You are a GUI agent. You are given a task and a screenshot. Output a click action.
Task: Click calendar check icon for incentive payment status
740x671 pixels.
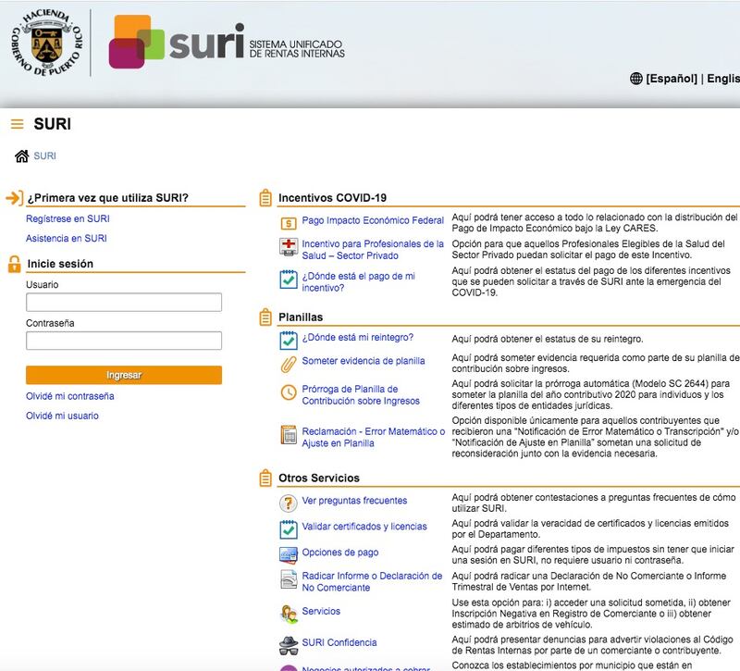coord(289,280)
